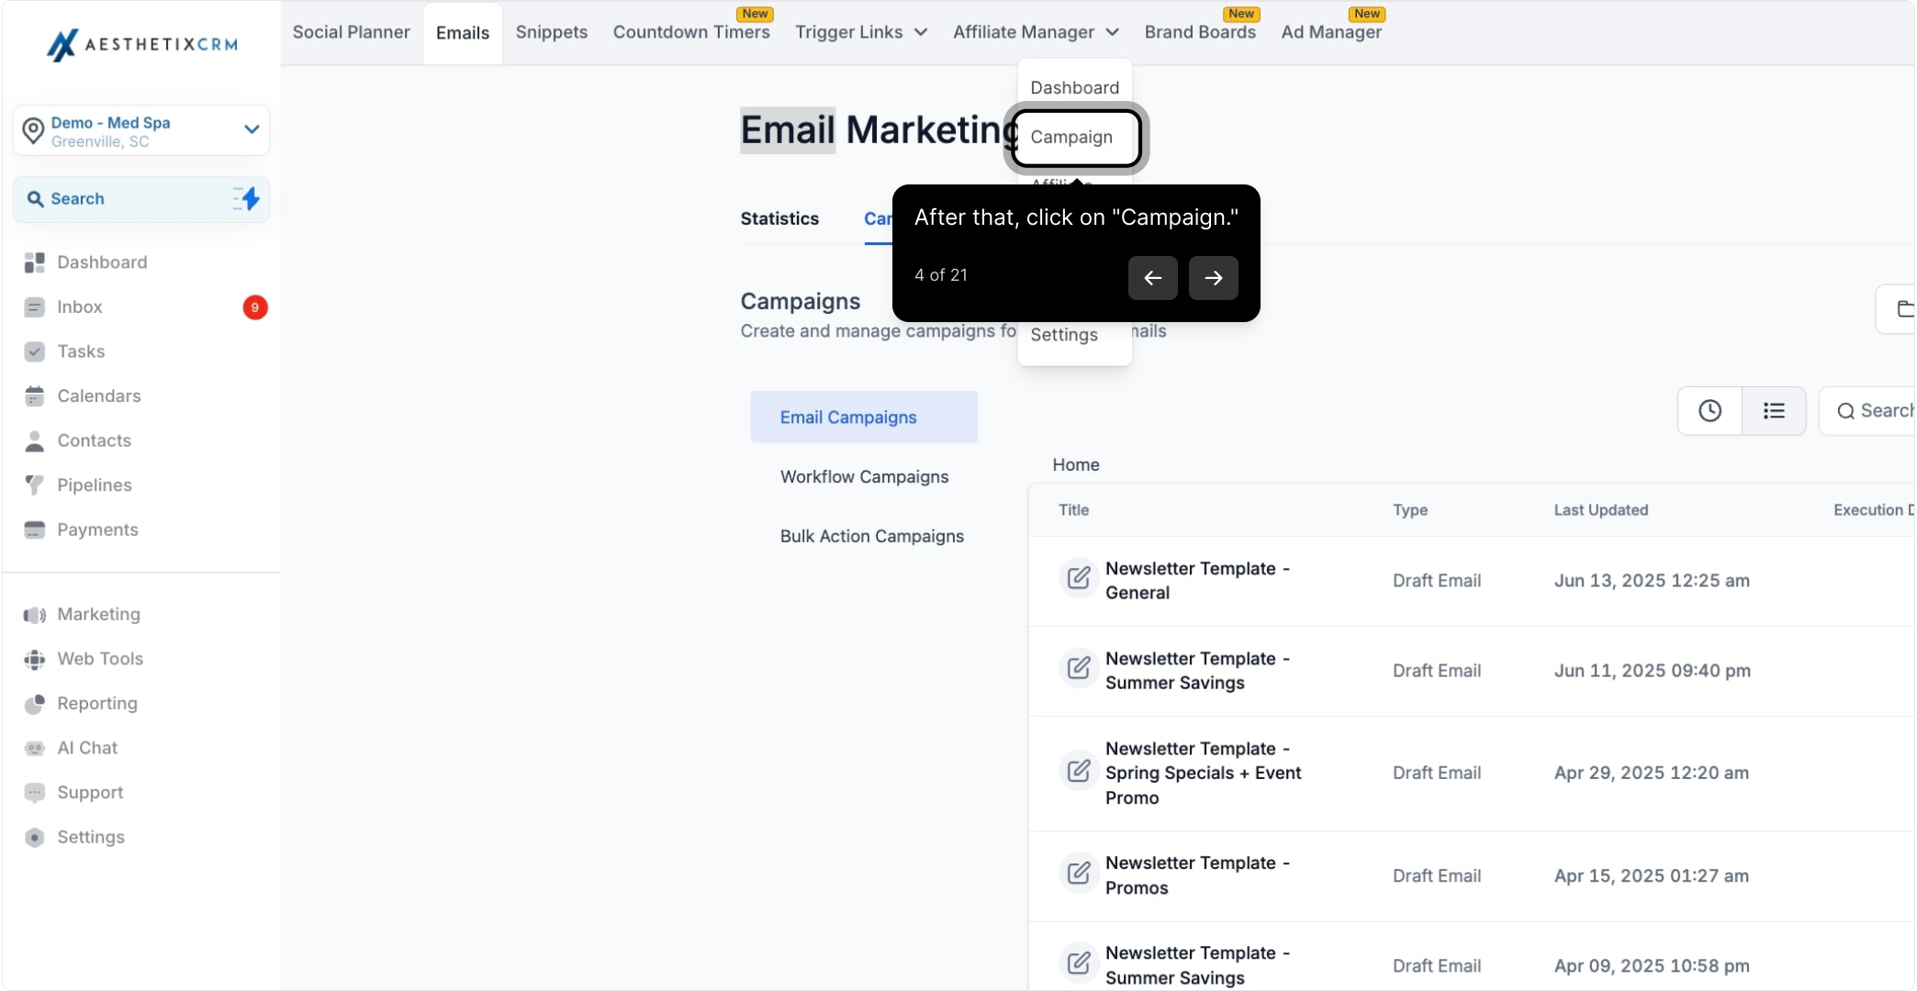This screenshot has width=1917, height=991.
Task: Open edit icon for Newsletter Template - General
Action: point(1079,579)
